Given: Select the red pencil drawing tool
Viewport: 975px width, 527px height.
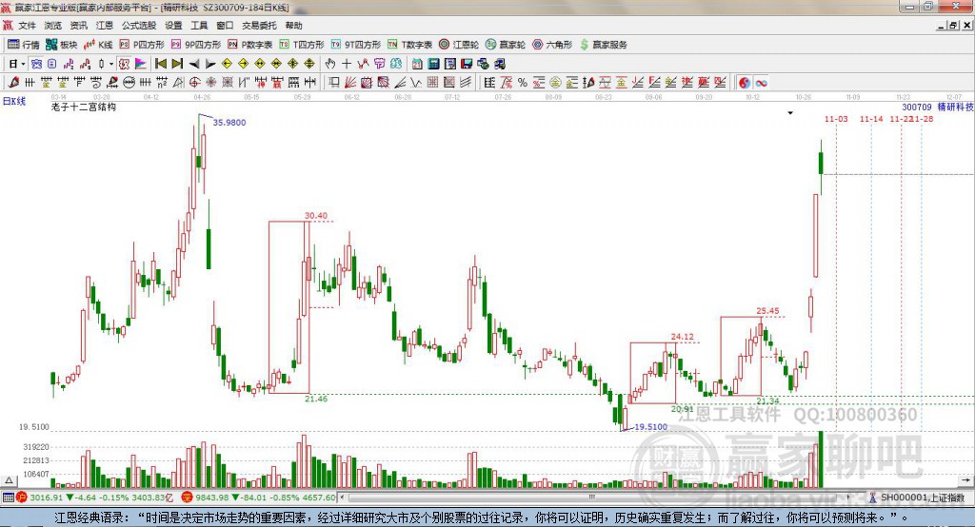Looking at the screenshot, I should [x=13, y=82].
